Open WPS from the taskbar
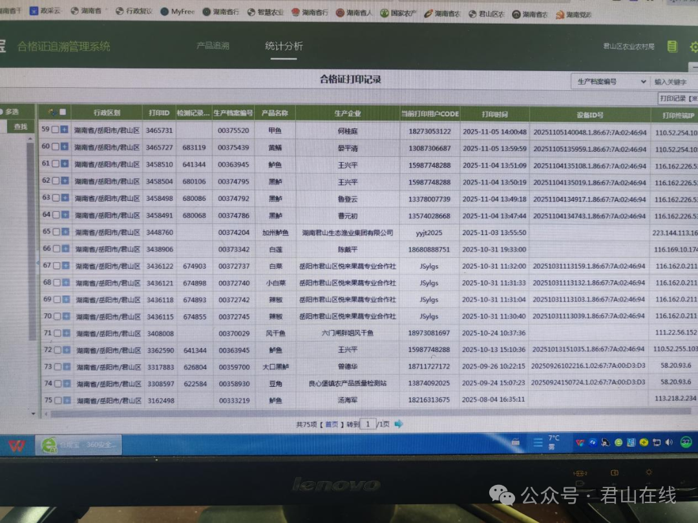 [17, 445]
